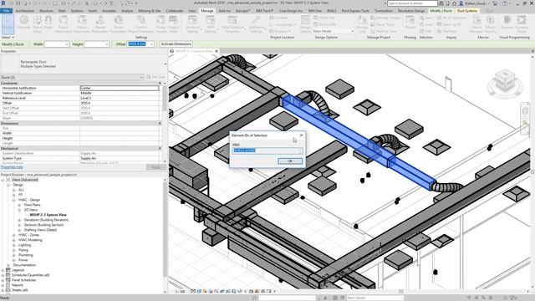
Task: Open the Additional Settings dropdown
Action: tap(257, 23)
